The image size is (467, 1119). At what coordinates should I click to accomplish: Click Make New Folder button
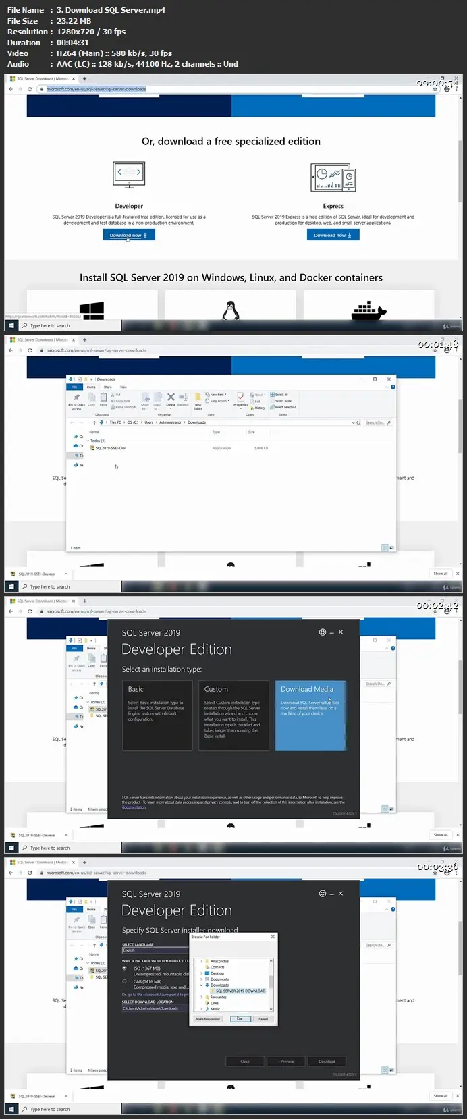click(208, 1019)
